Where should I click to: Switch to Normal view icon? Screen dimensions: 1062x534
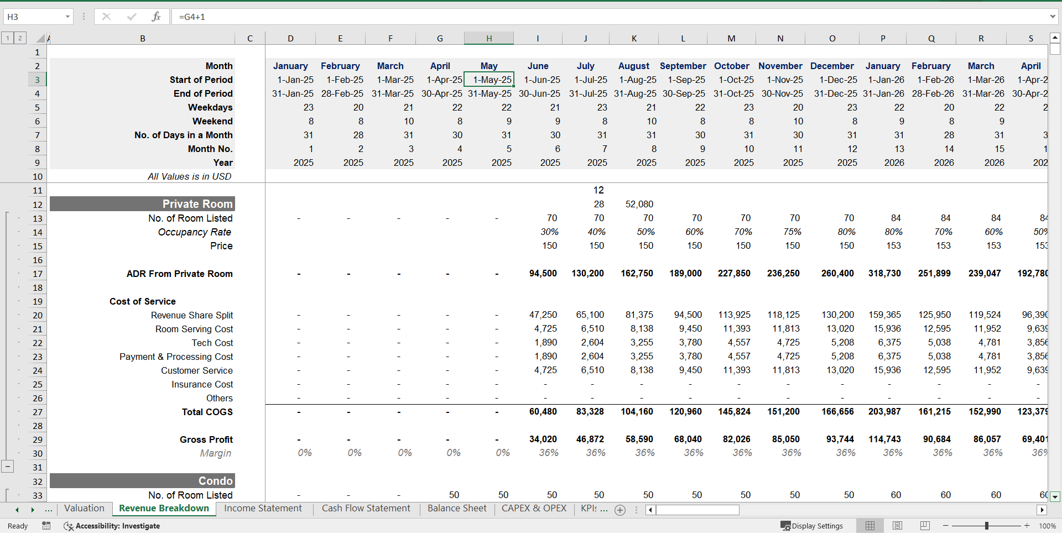pyautogui.click(x=870, y=526)
